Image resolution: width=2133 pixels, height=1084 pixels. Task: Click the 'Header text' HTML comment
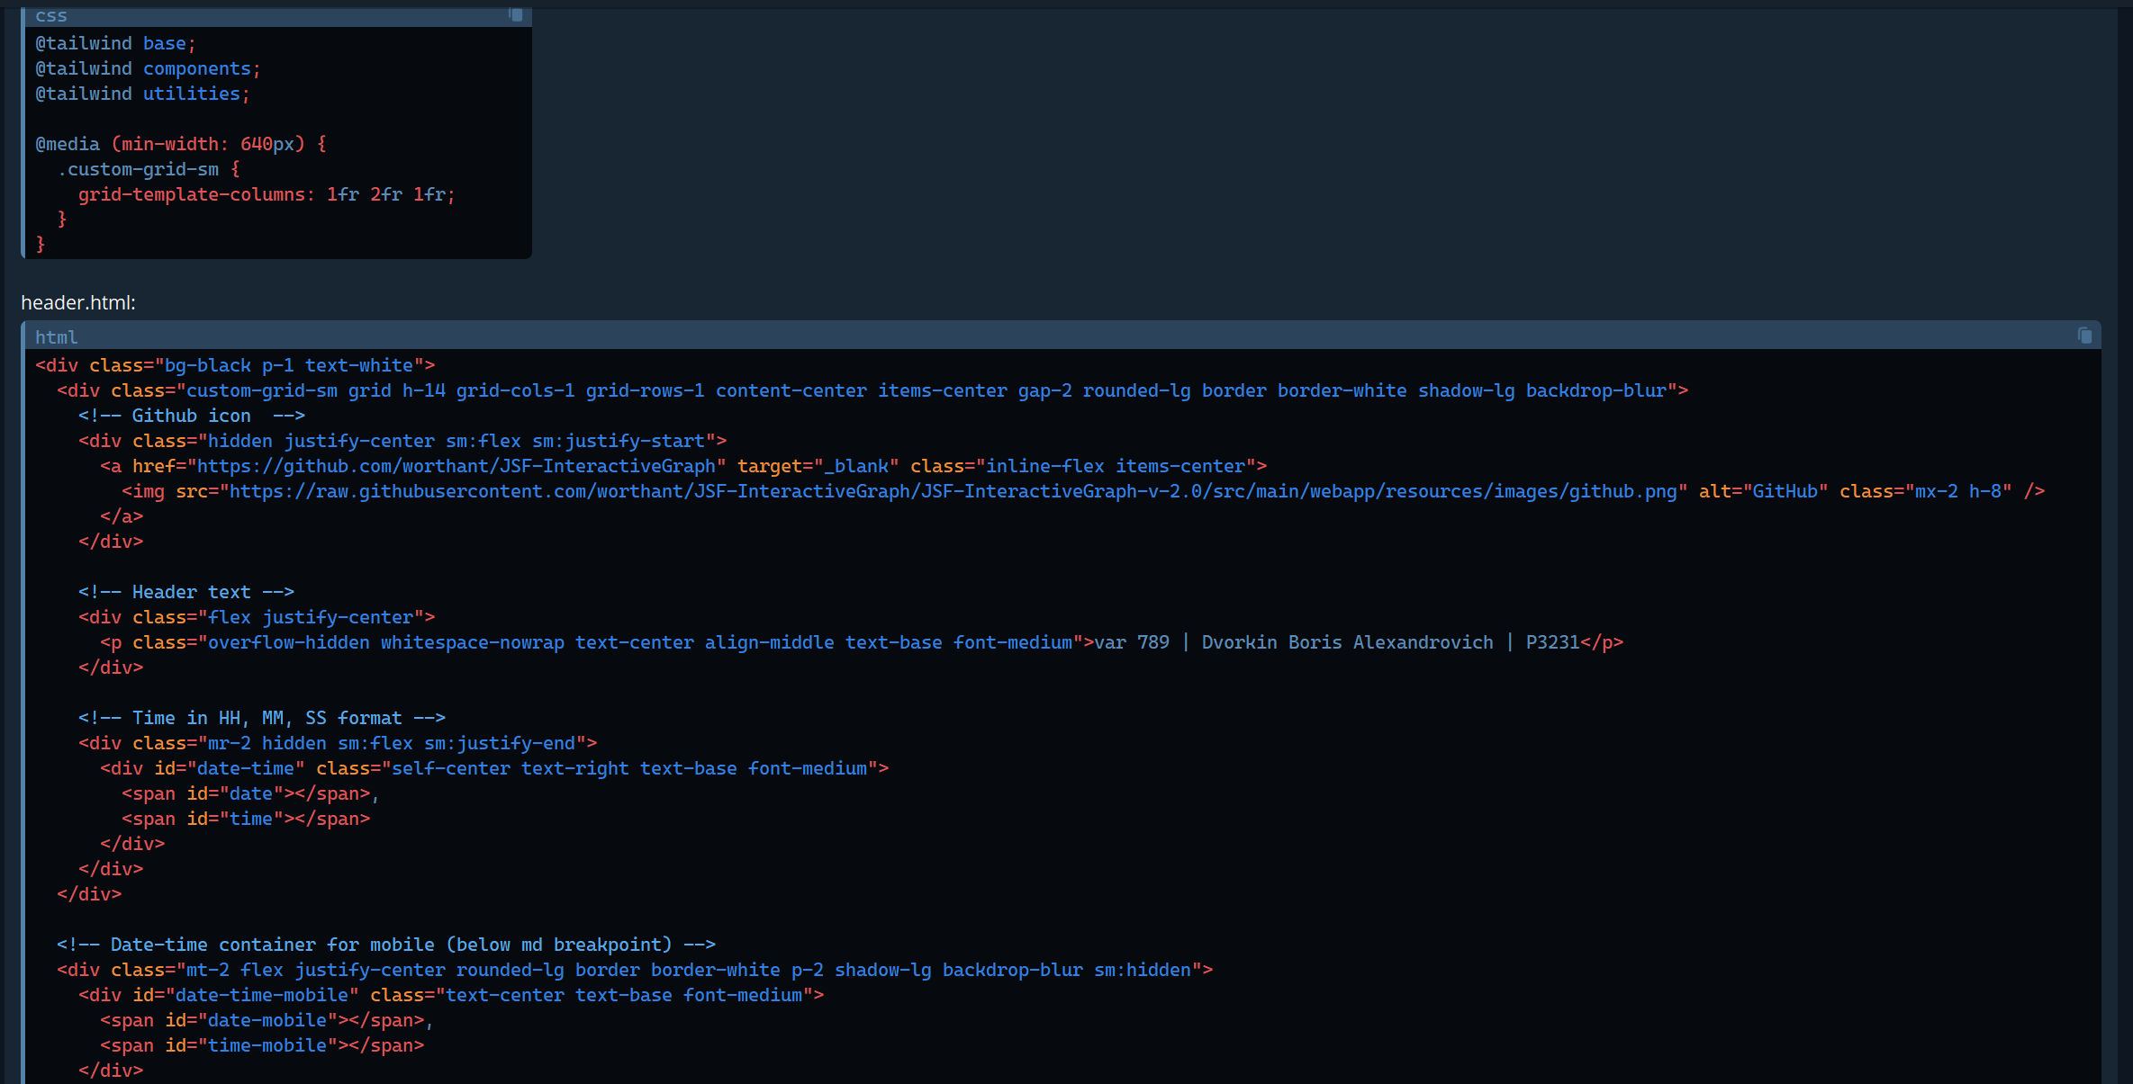(185, 592)
